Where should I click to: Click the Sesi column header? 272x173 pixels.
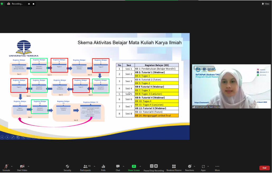[129, 65]
